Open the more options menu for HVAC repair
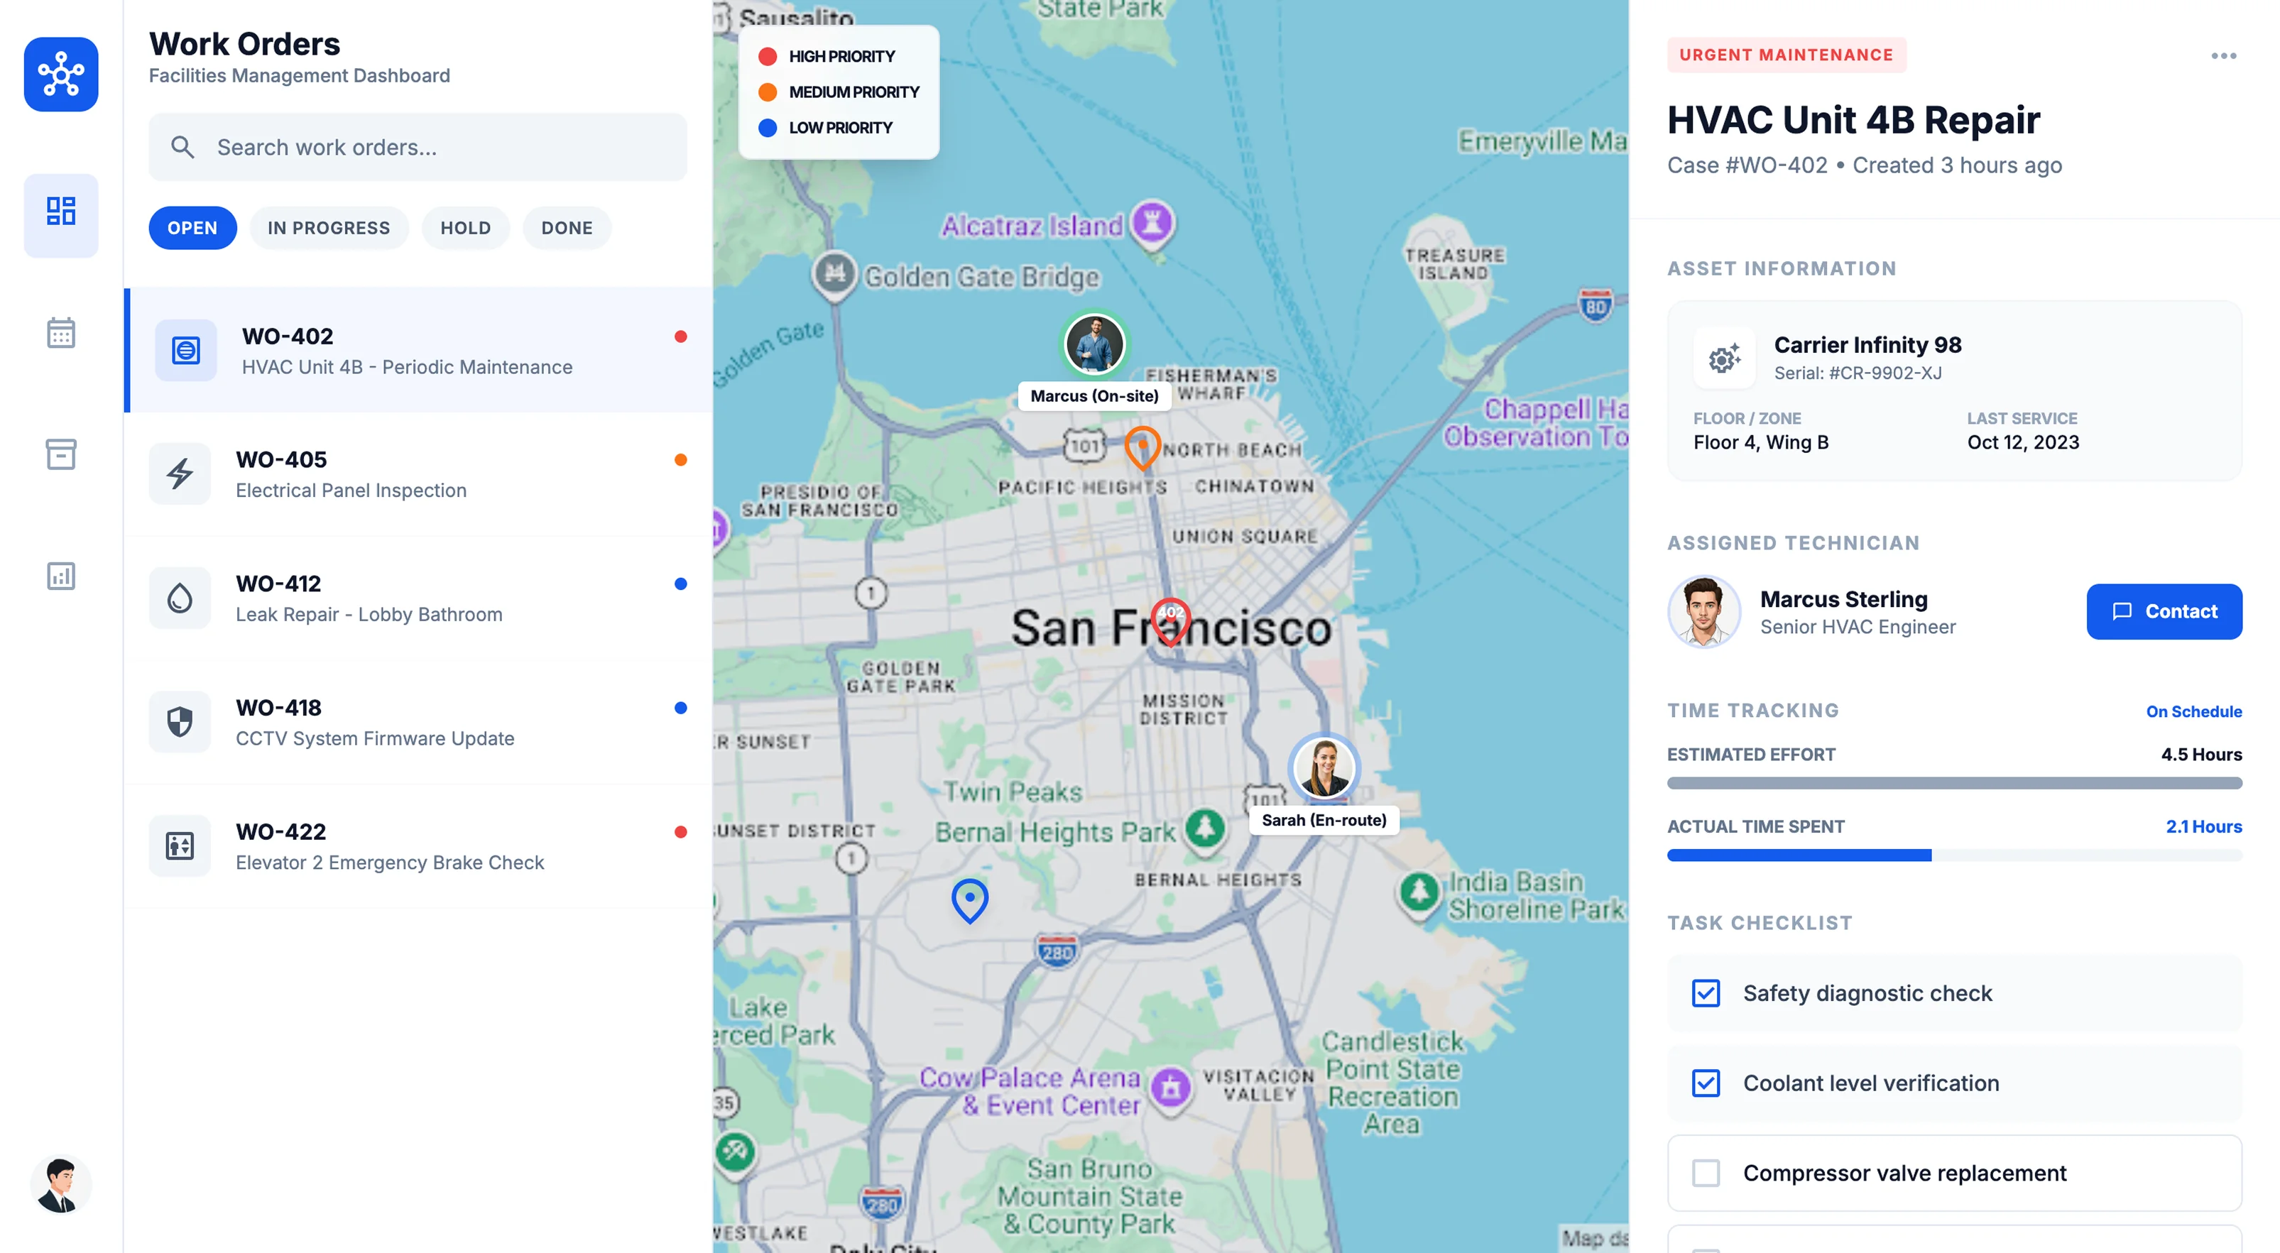Image resolution: width=2280 pixels, height=1253 pixels. 2222,55
